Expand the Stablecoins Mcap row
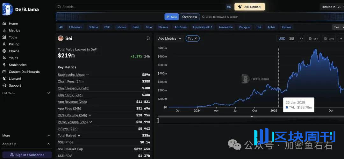The height and width of the screenshot is (159, 344). click(x=88, y=75)
